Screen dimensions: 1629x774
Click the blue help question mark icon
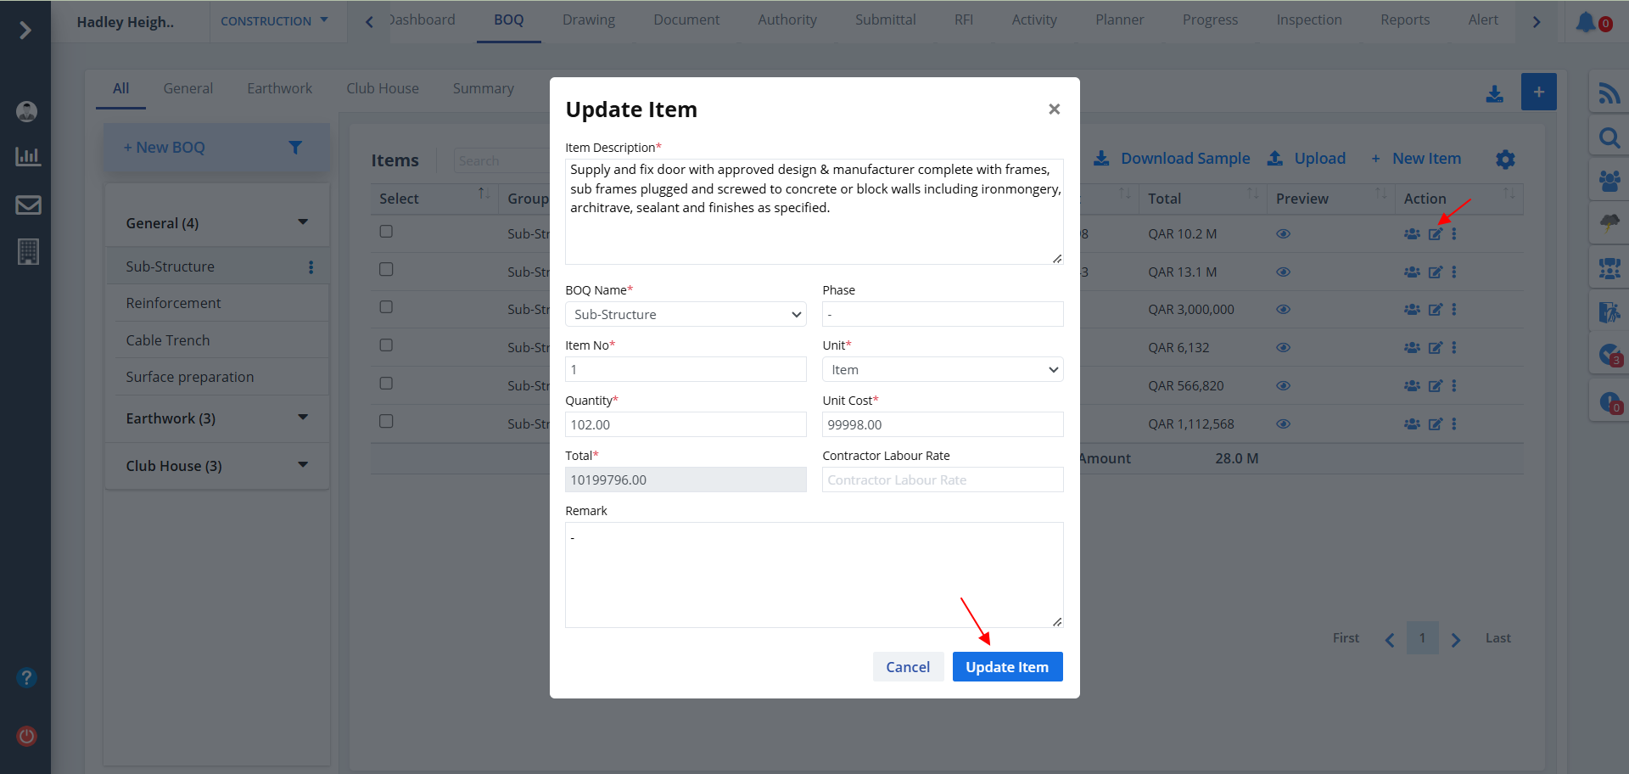click(x=27, y=677)
